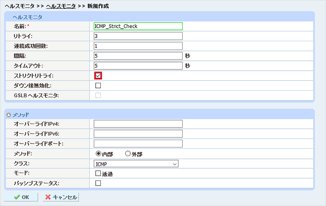Focus the オーバーライドIPv4 input field
Screen dimensions: 326x206
[138, 124]
